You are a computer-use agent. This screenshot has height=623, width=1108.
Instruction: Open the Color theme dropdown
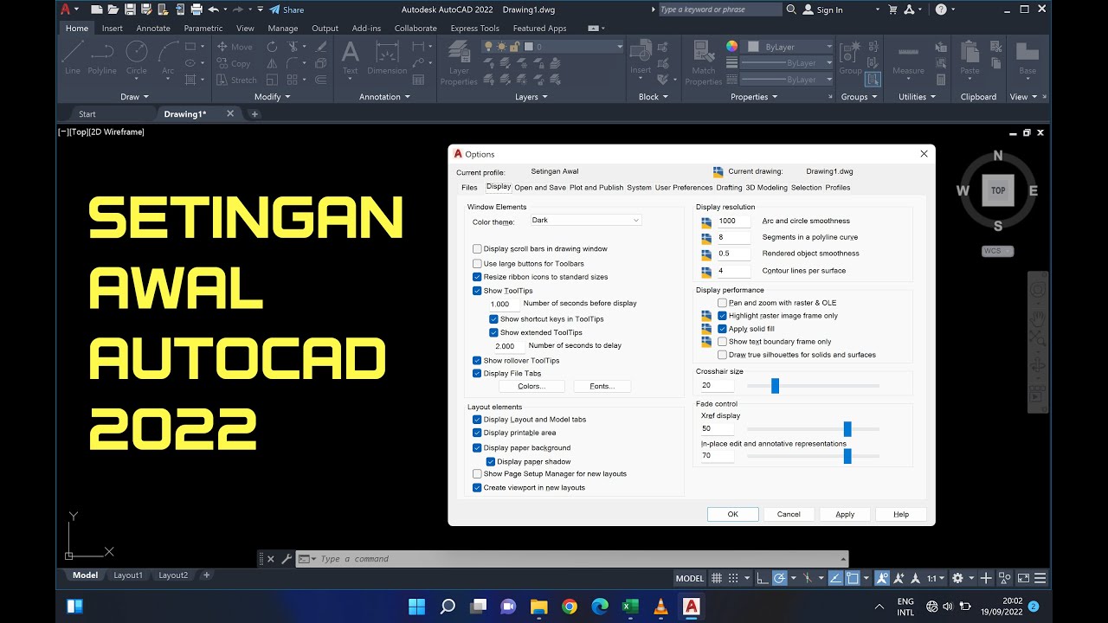click(x=585, y=221)
